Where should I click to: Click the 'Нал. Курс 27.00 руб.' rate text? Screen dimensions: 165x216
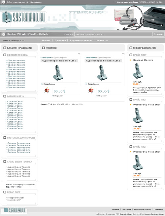click(x=16, y=34)
